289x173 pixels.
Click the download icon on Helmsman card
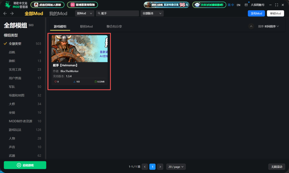click(74, 82)
